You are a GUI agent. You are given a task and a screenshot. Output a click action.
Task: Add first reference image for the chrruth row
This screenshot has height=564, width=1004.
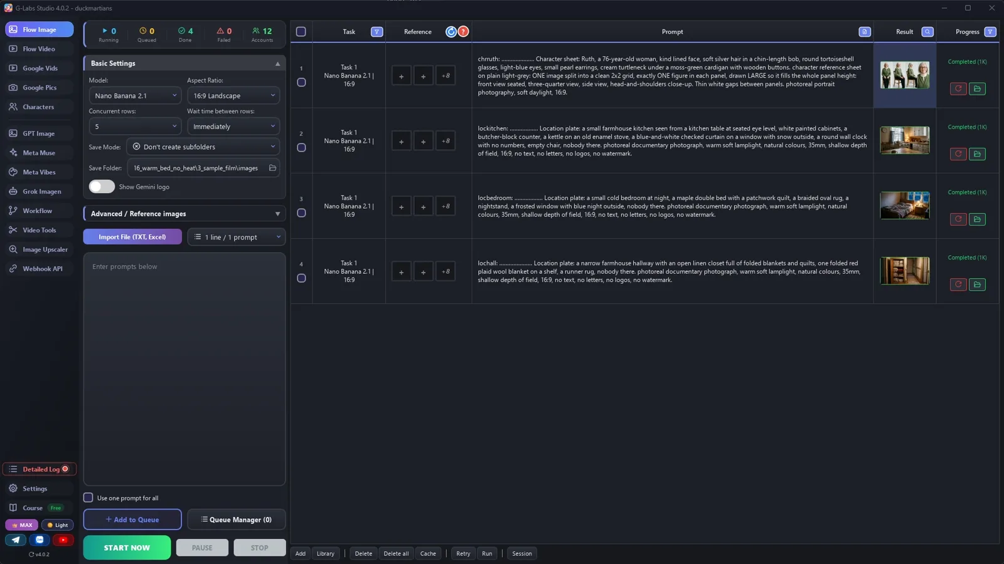click(402, 76)
